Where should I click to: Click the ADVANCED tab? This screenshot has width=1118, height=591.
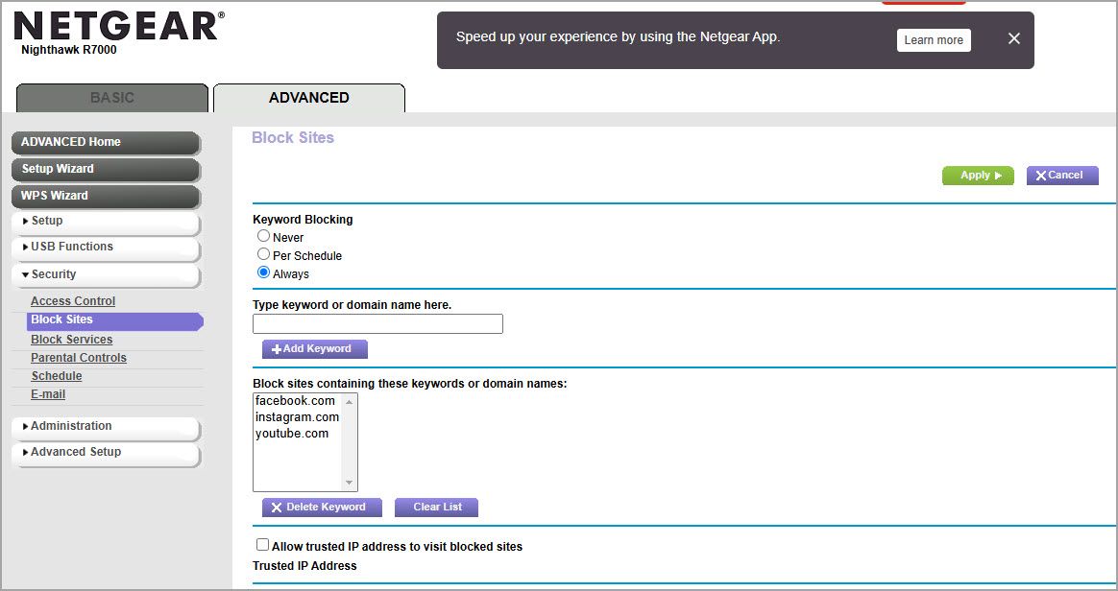coord(308,97)
